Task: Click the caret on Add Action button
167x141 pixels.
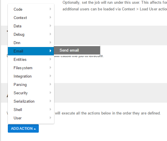Action: click(35, 129)
